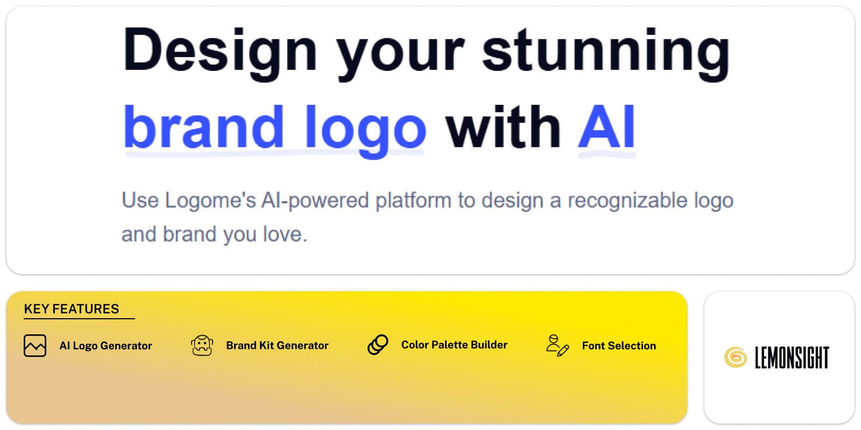
Task: Click the KEY FEATURES heading
Action: 72,309
